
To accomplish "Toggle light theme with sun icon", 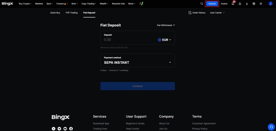I will click(x=261, y=4).
